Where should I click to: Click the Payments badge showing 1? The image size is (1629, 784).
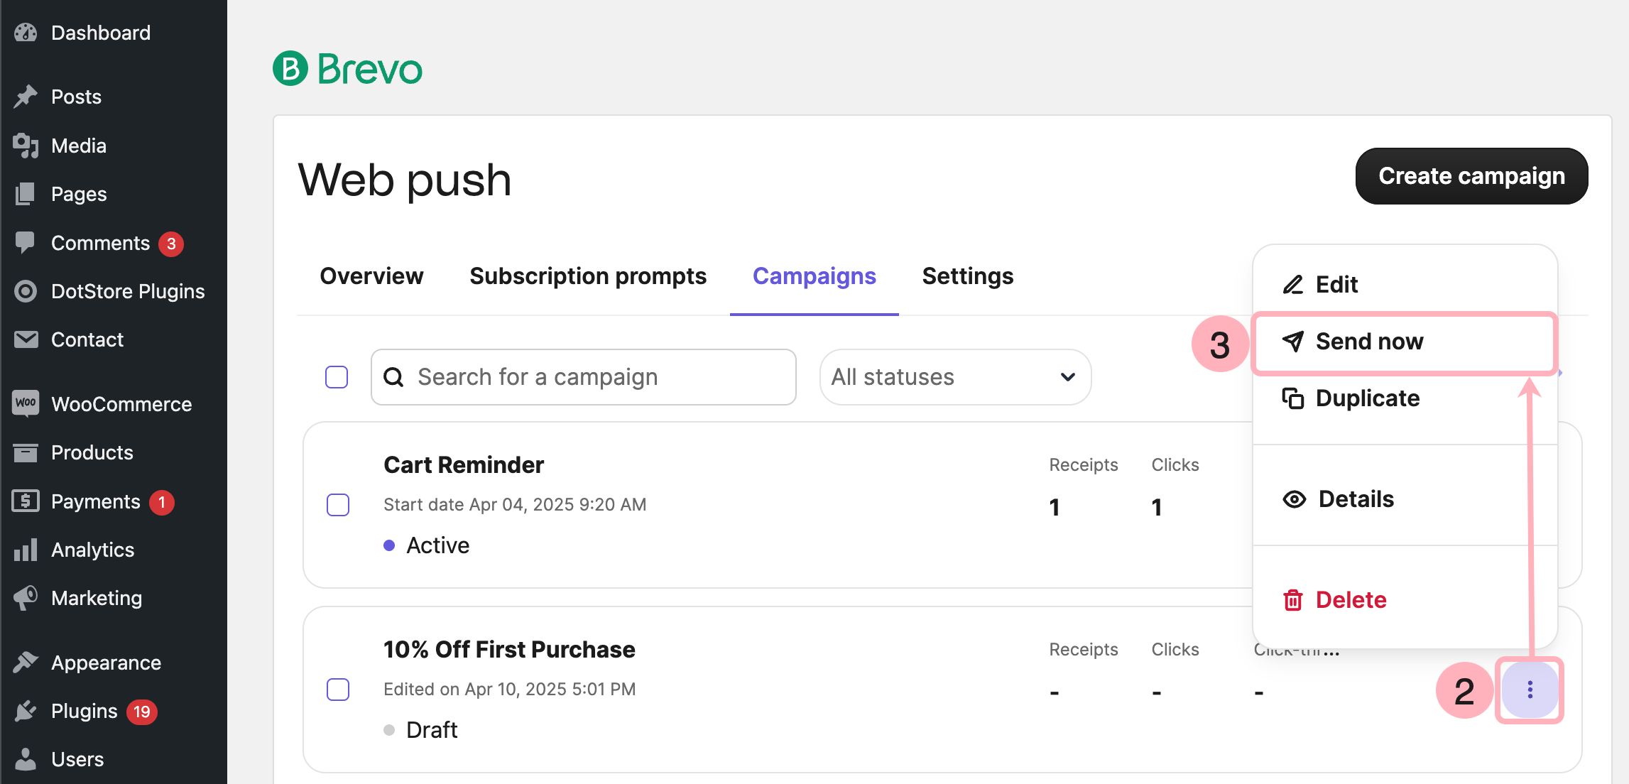162,502
